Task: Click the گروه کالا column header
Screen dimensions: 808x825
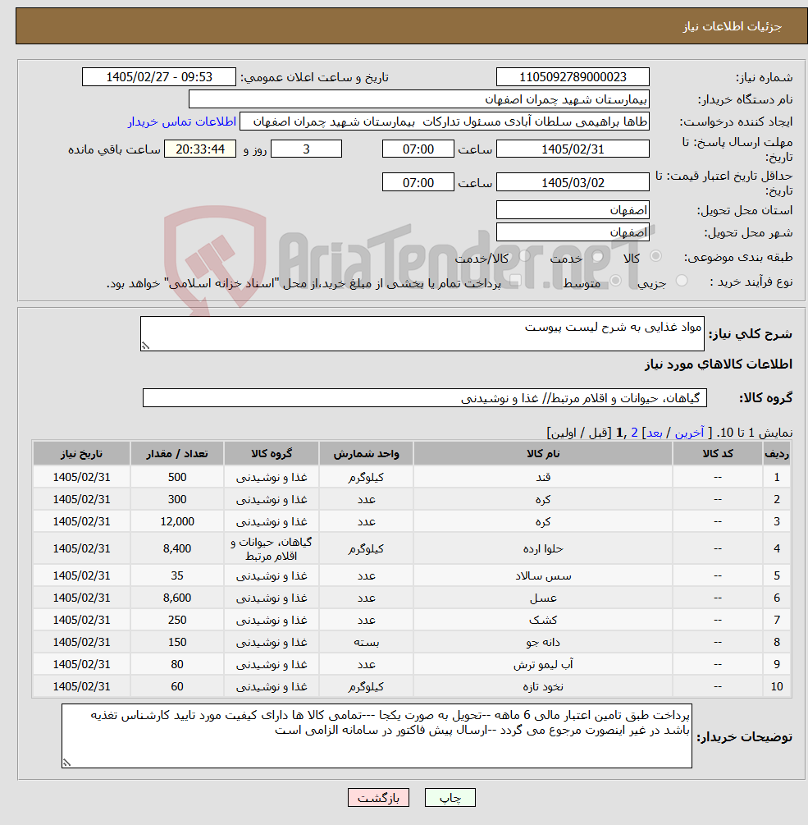Action: (272, 453)
